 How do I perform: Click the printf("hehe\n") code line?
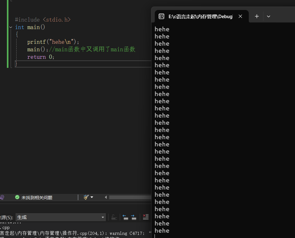tap(53, 42)
